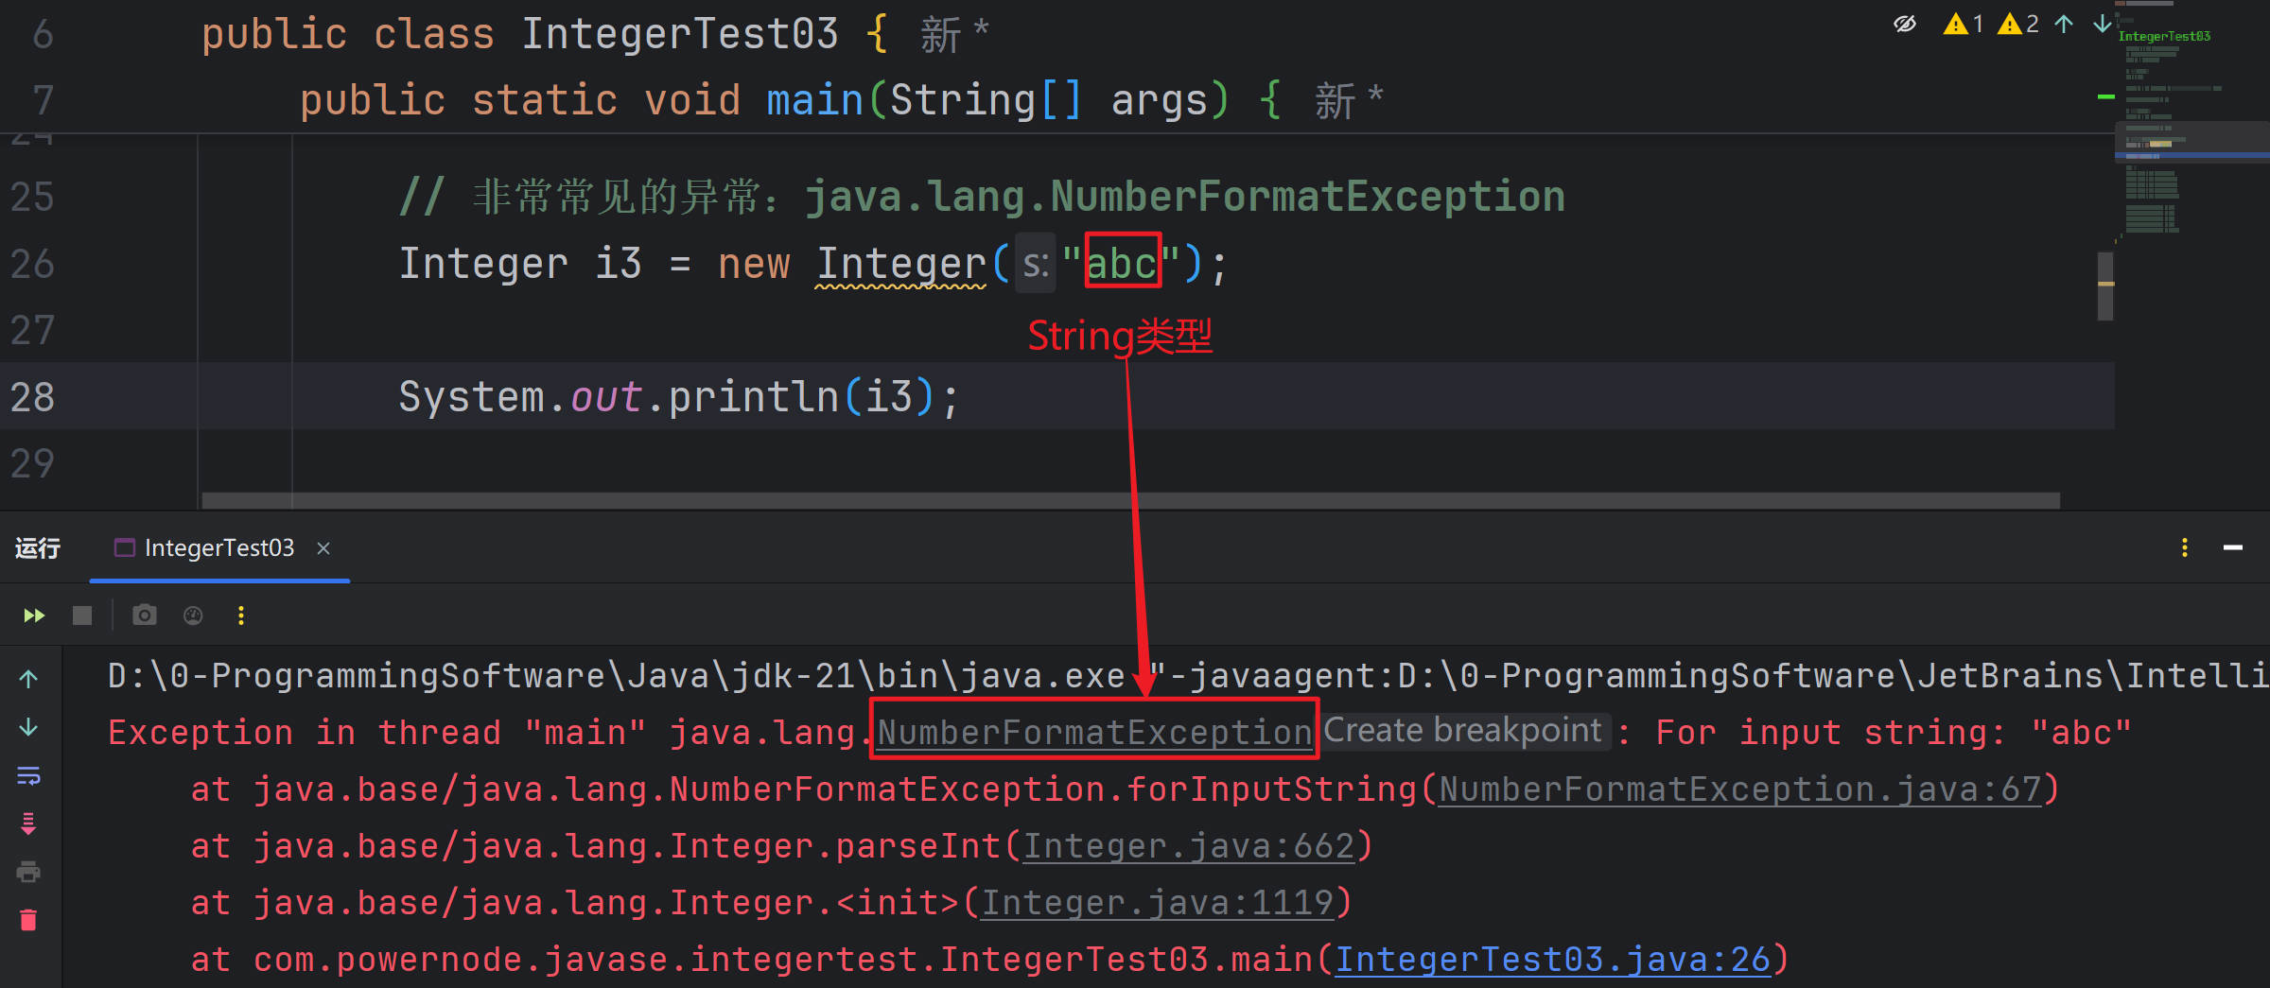This screenshot has height=988, width=2270.
Task: Click the Create breakpoint button
Action: [x=1462, y=731]
